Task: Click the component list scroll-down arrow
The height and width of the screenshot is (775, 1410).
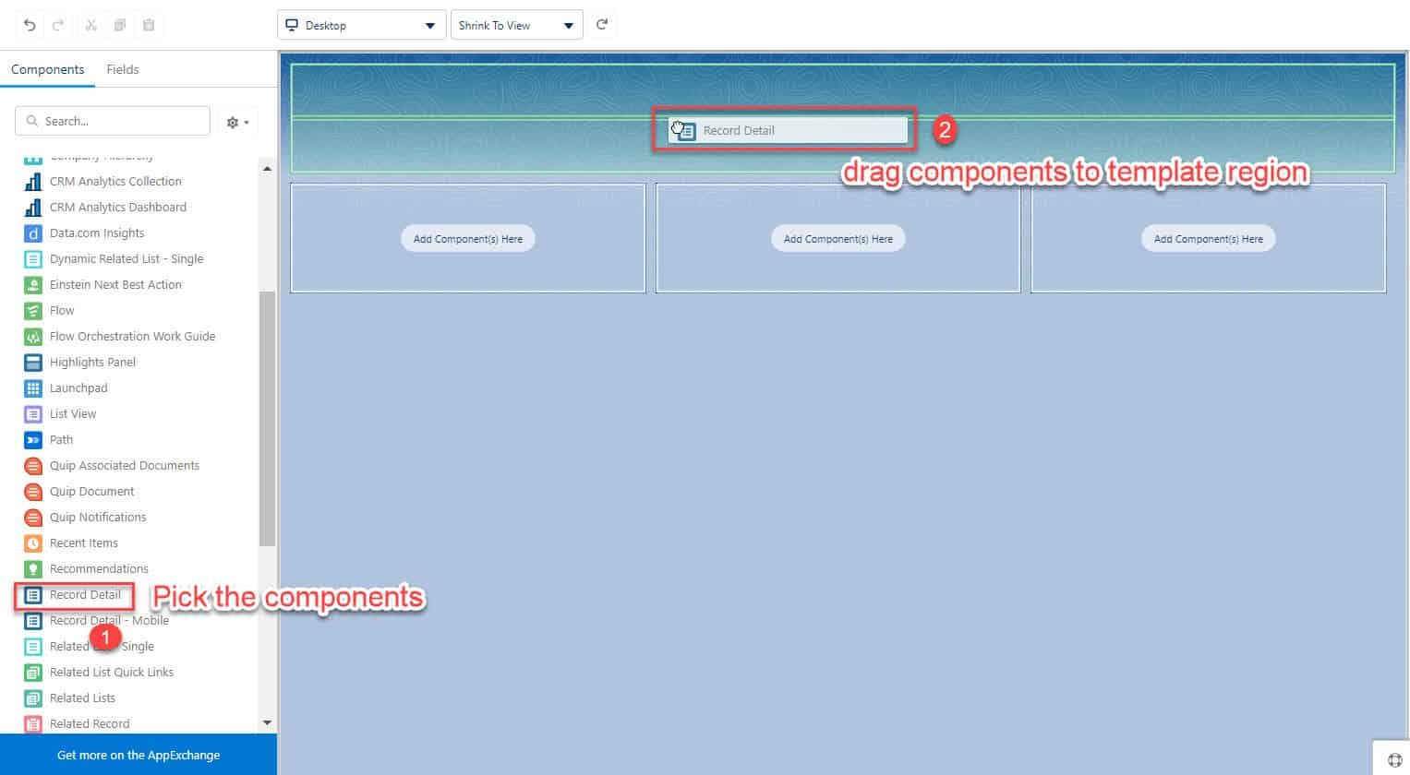Action: point(268,723)
